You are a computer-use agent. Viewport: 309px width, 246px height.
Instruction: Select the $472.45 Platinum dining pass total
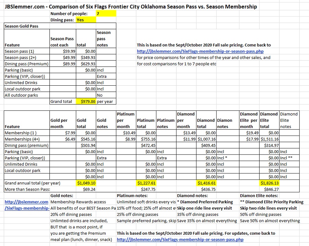click(146, 146)
